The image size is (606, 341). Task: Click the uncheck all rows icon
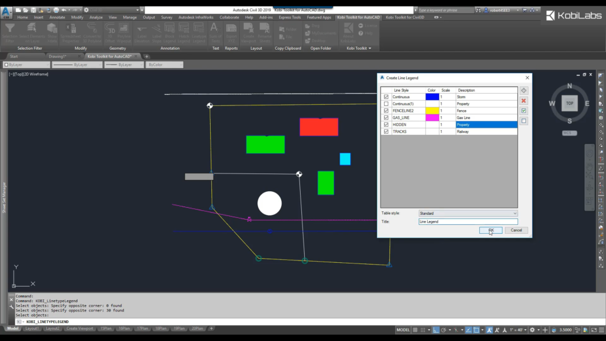coord(524,121)
